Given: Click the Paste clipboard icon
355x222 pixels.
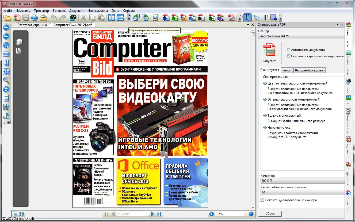Looking at the screenshot, I should [x=101, y=18].
